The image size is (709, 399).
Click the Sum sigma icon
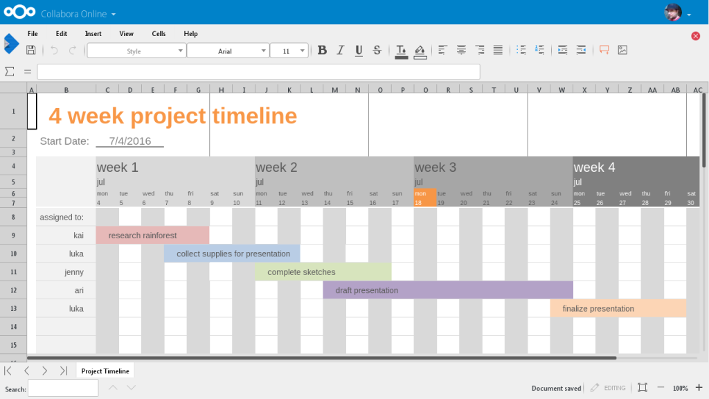(x=10, y=71)
